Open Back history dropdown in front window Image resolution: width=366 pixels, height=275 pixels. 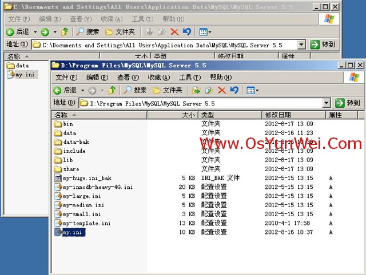click(82, 90)
